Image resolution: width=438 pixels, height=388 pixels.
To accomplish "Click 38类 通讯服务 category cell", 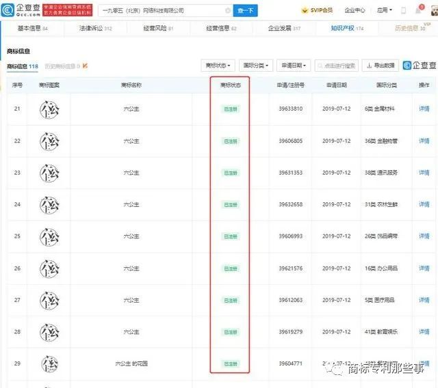I will 381,173.
